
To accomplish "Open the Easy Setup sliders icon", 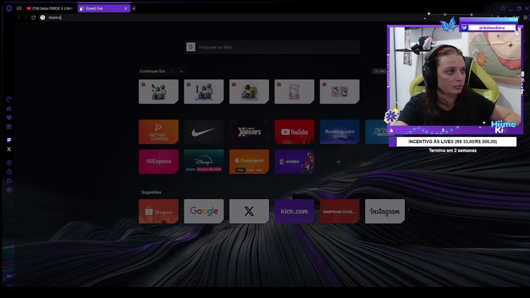I will (525, 17).
